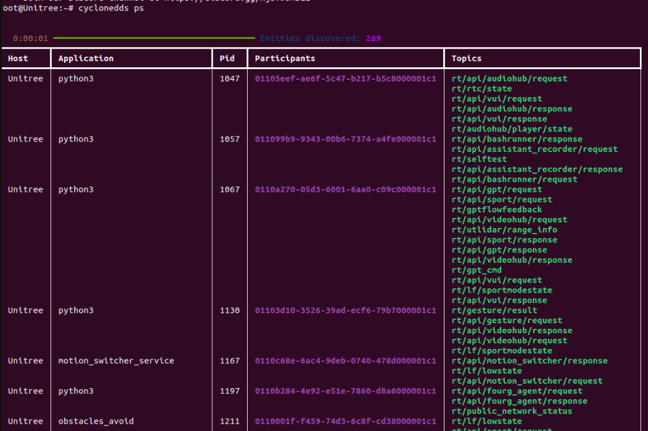Click the entity count 269
Screen dimensions: 648x431
coord(373,39)
